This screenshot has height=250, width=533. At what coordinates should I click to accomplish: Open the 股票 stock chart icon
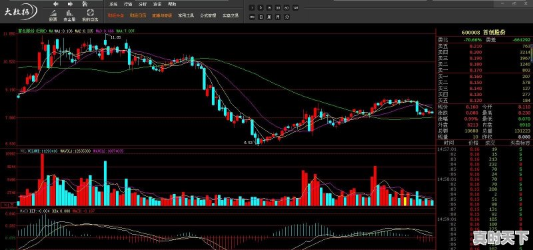[53, 13]
